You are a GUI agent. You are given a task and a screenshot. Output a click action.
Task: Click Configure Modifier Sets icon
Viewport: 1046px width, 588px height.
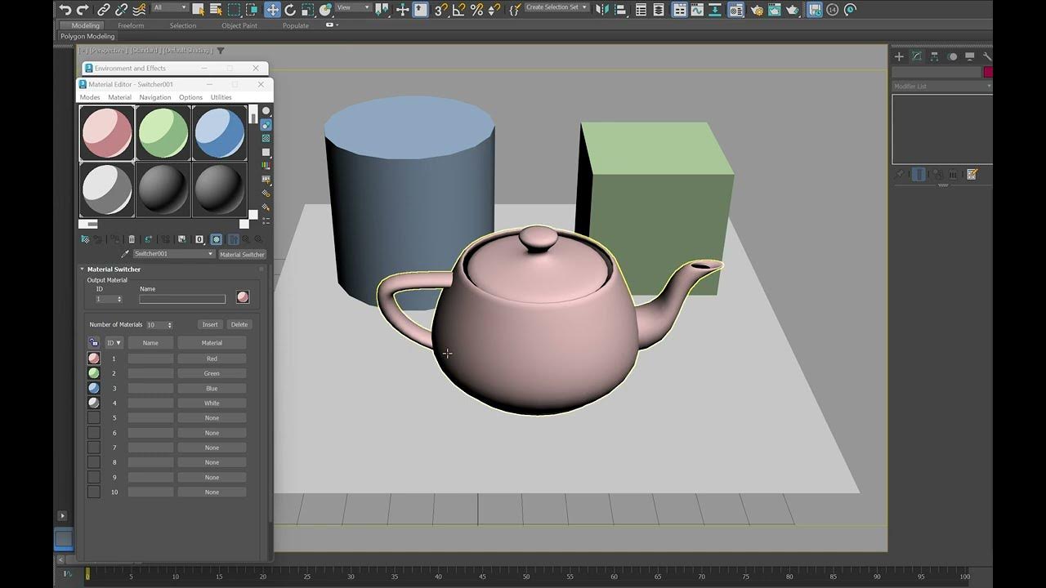tap(972, 174)
